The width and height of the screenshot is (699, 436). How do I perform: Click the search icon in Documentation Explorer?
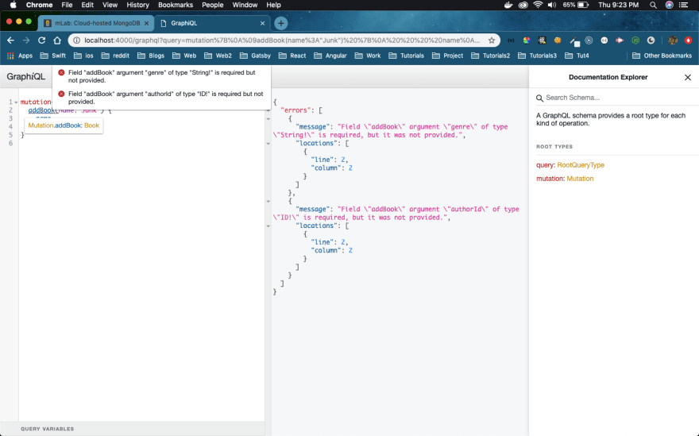click(x=539, y=98)
